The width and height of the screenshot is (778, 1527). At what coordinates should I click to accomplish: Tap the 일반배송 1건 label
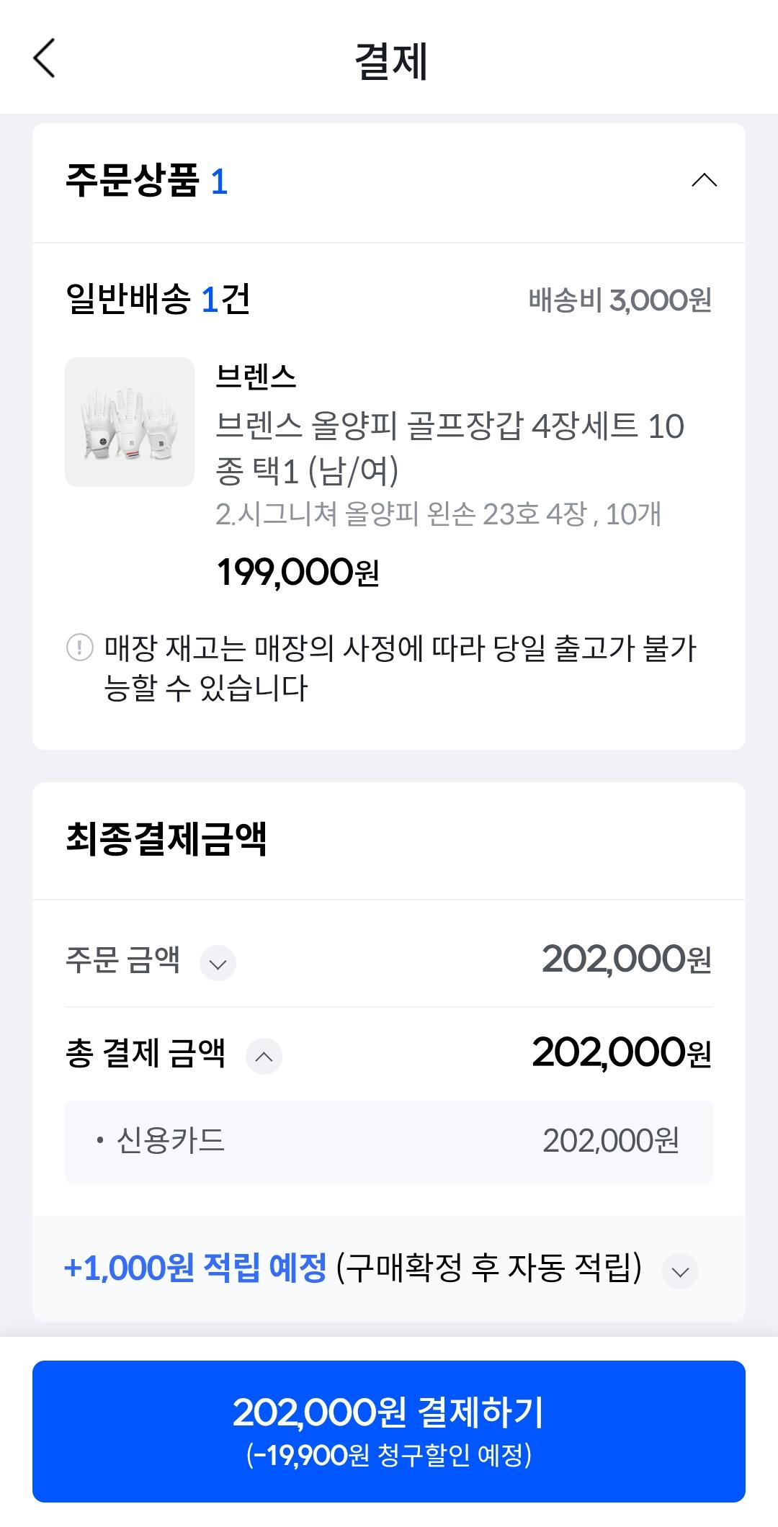tap(158, 299)
